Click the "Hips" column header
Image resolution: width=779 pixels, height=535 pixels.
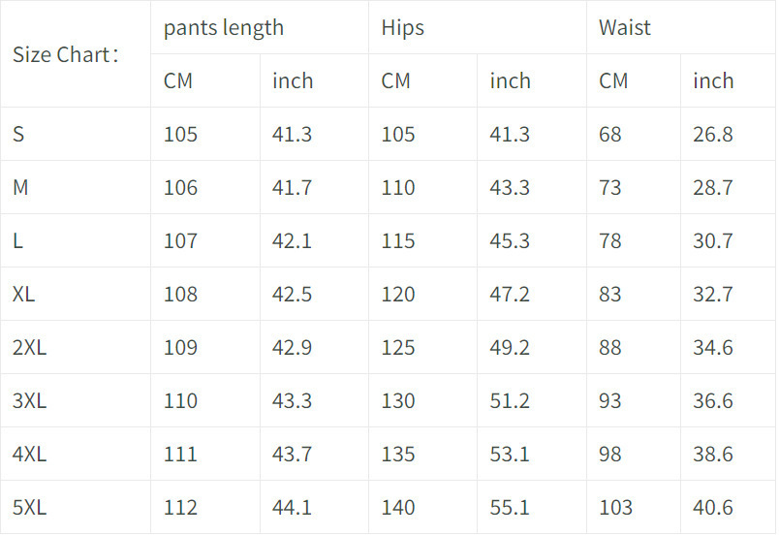point(403,27)
